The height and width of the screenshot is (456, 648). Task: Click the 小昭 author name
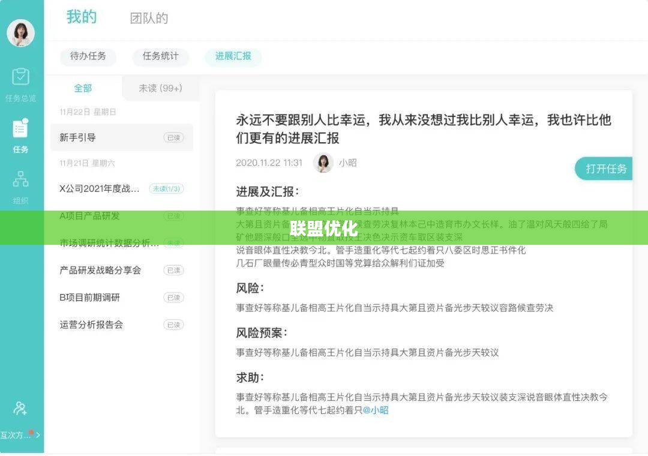click(347, 163)
